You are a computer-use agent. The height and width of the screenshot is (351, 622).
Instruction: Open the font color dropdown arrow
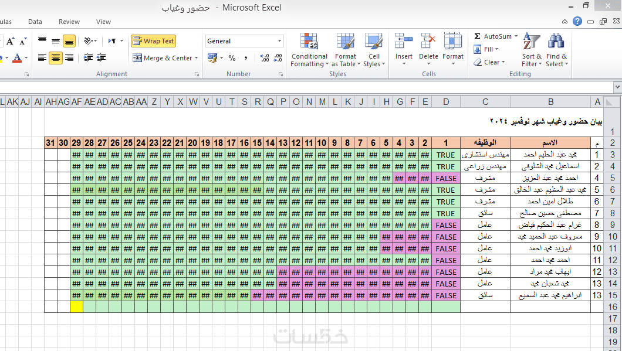[x=26, y=58]
